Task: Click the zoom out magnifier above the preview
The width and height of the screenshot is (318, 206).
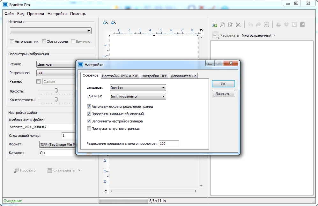Action: pyautogui.click(x=114, y=22)
